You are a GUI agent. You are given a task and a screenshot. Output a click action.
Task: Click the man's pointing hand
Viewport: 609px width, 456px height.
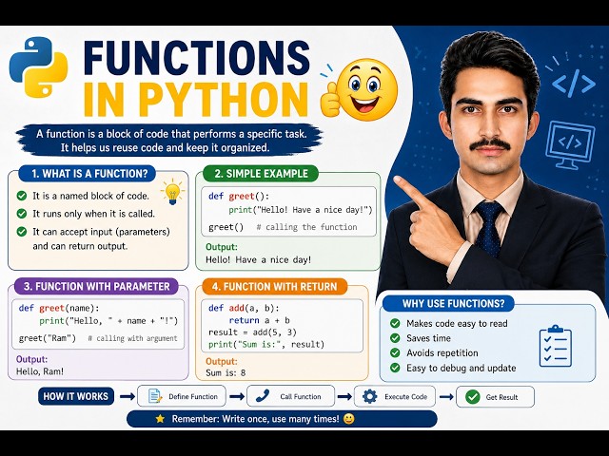click(431, 219)
